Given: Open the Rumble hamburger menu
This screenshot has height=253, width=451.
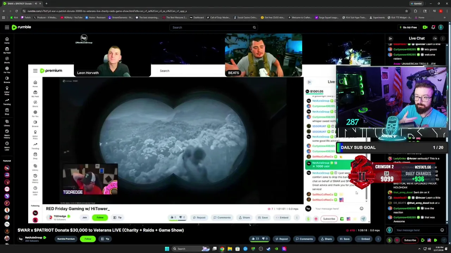Looking at the screenshot, I should tap(7, 27).
